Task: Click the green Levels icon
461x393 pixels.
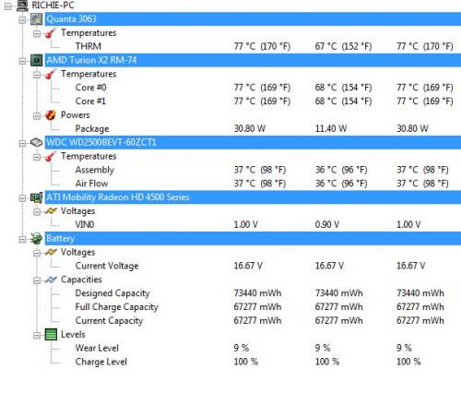Action: [x=51, y=334]
